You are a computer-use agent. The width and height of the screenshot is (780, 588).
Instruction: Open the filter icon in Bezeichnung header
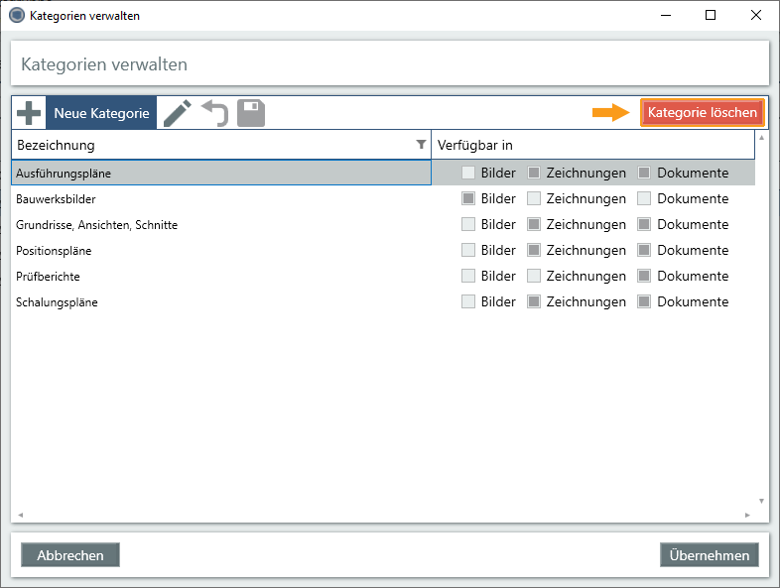click(x=421, y=145)
